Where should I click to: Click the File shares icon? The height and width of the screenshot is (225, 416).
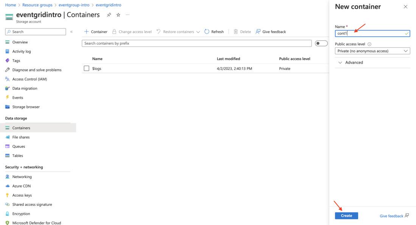[x=8, y=137]
